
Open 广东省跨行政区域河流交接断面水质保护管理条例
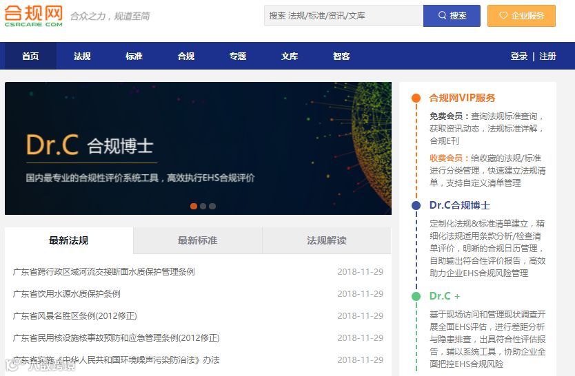[104, 271]
